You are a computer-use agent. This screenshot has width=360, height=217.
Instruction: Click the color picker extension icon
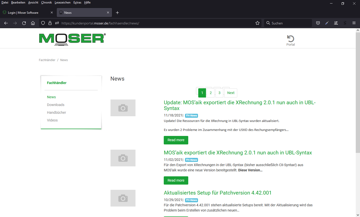pos(327,23)
